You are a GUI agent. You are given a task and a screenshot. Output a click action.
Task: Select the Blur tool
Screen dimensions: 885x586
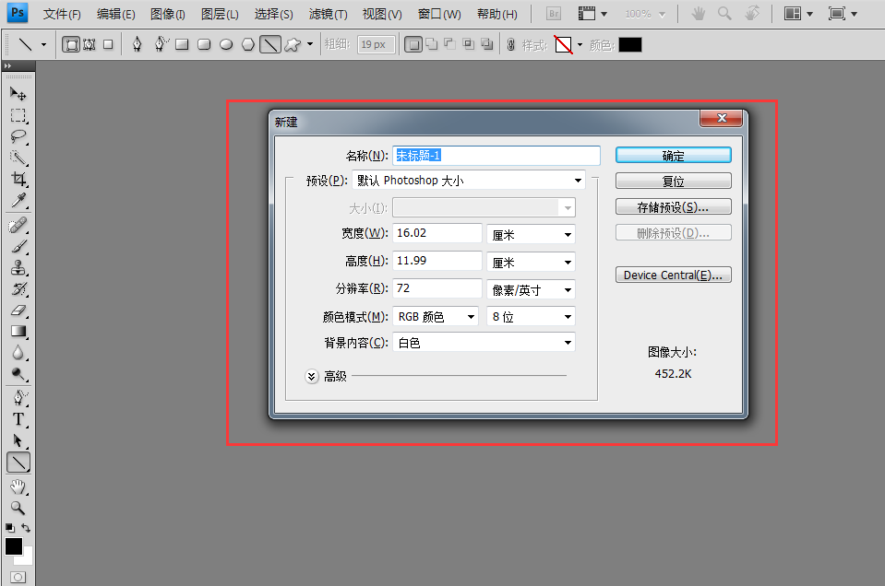[18, 353]
